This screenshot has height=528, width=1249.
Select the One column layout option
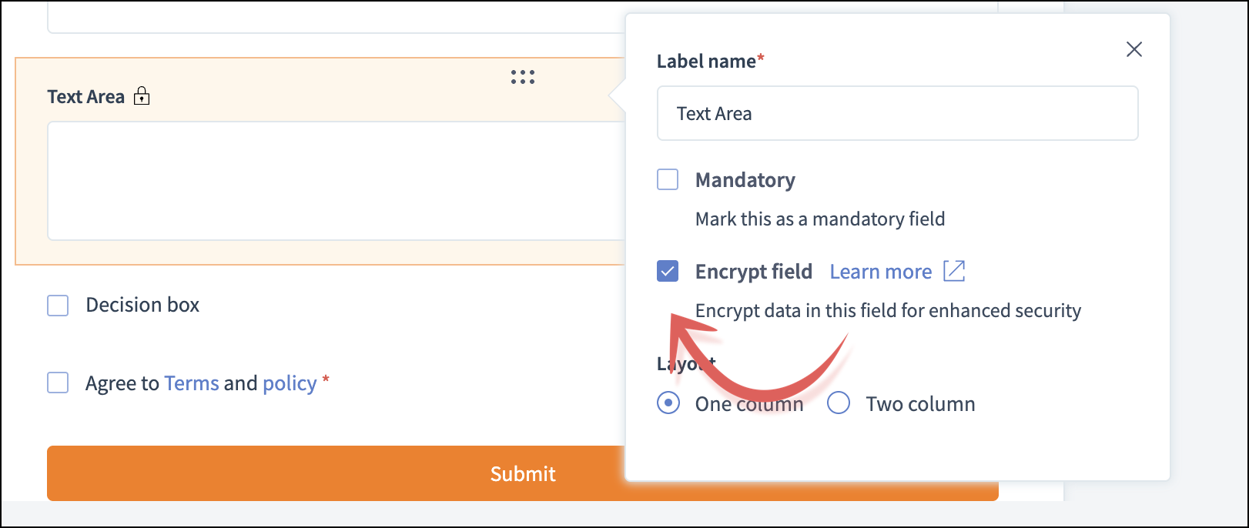click(668, 403)
